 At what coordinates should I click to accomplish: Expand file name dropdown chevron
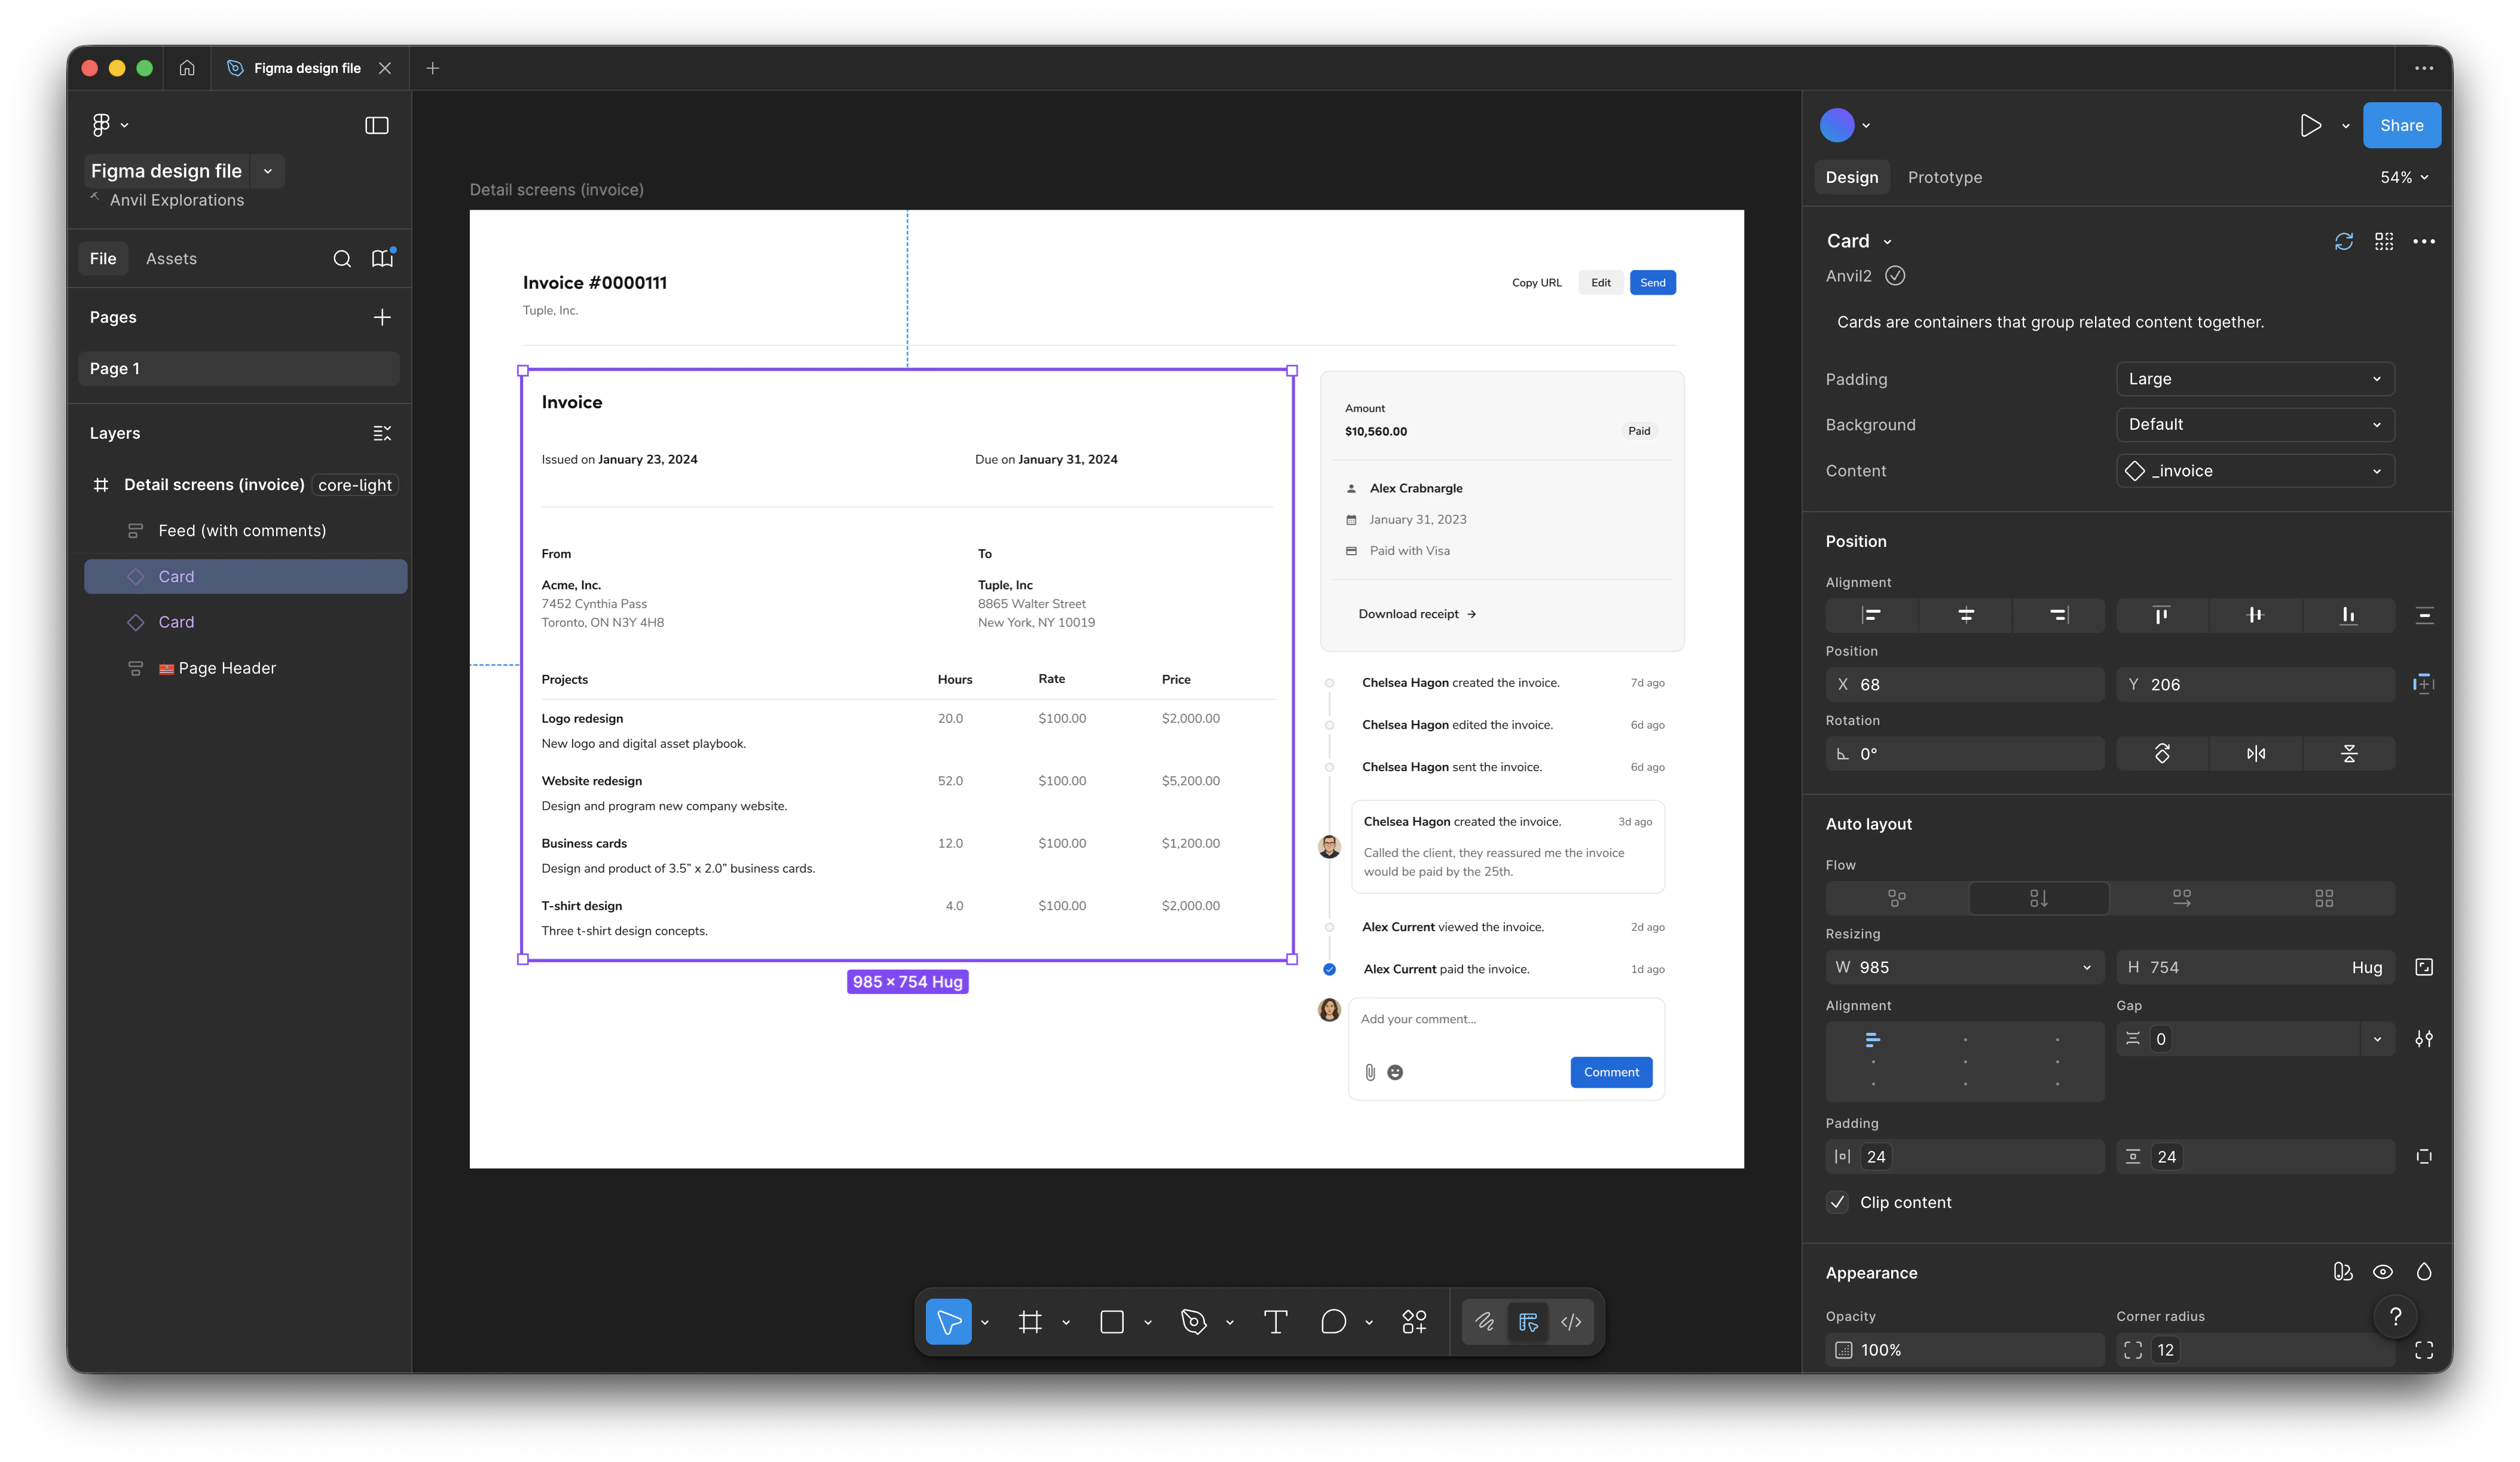[x=268, y=171]
